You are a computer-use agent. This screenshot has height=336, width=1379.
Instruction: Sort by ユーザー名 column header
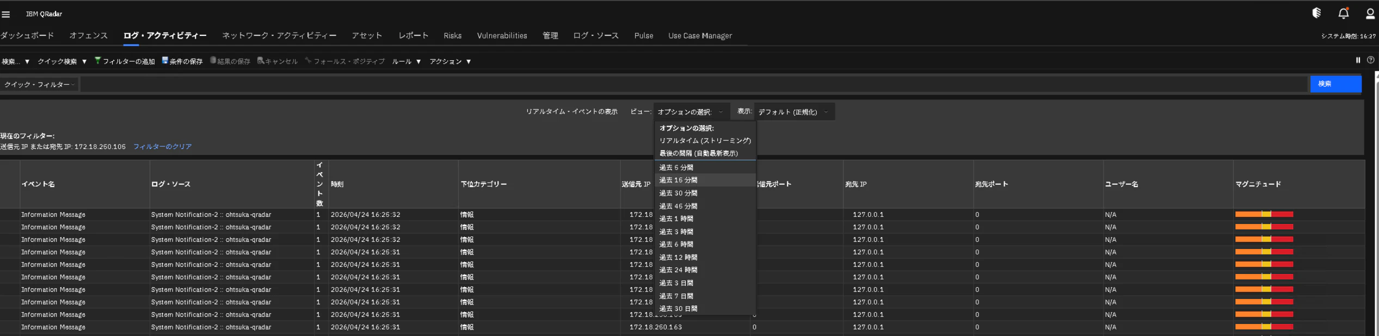tap(1121, 184)
